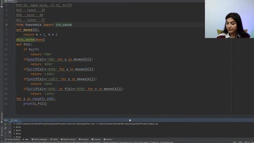
Task: Click the webcam video thumbnail of presenter
Action: (x=229, y=19)
